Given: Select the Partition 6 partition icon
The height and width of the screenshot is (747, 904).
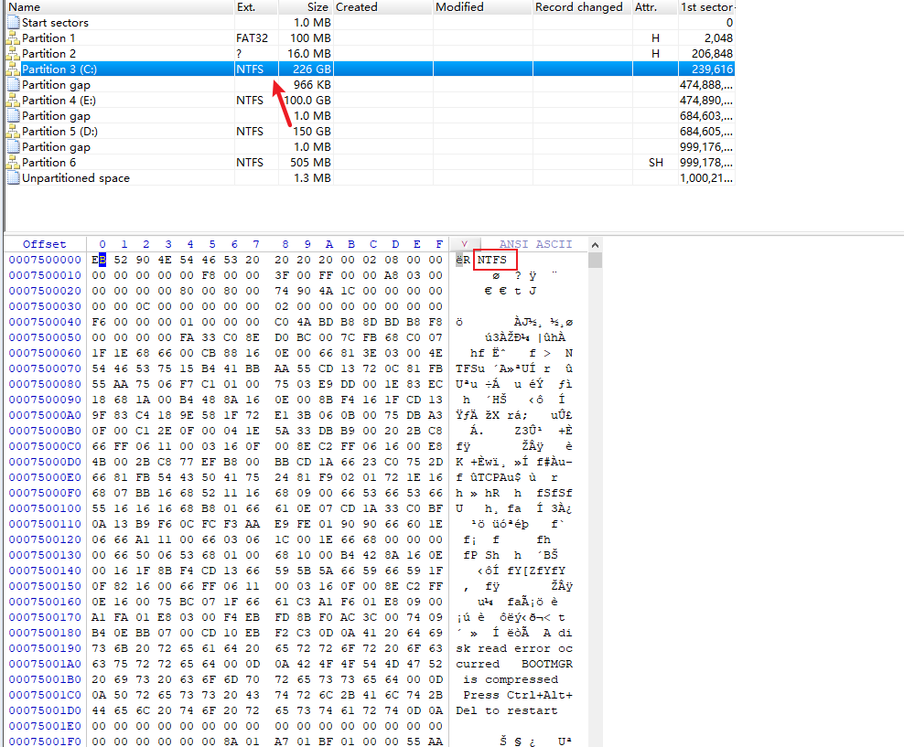Looking at the screenshot, I should (13, 162).
